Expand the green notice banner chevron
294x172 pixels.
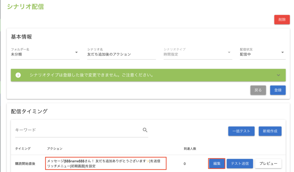click(x=278, y=75)
